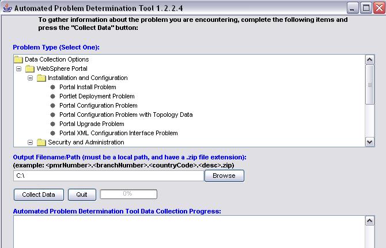Click the 0% progress bar

pos(128,194)
